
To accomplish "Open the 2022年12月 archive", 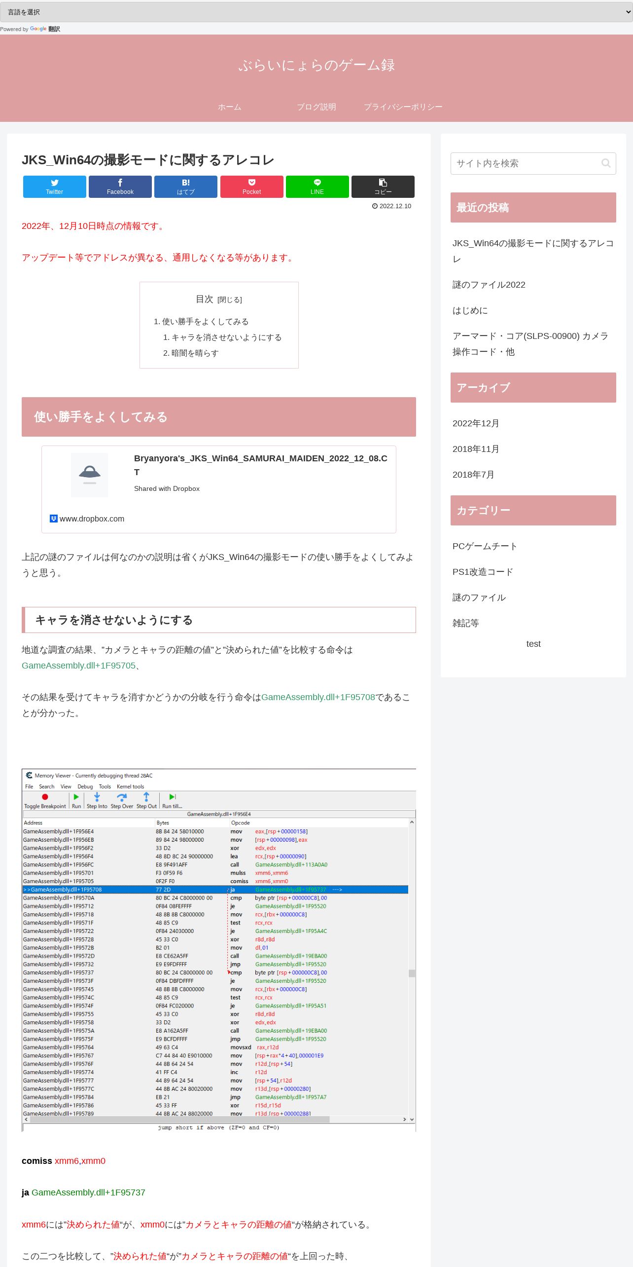I will pyautogui.click(x=476, y=423).
